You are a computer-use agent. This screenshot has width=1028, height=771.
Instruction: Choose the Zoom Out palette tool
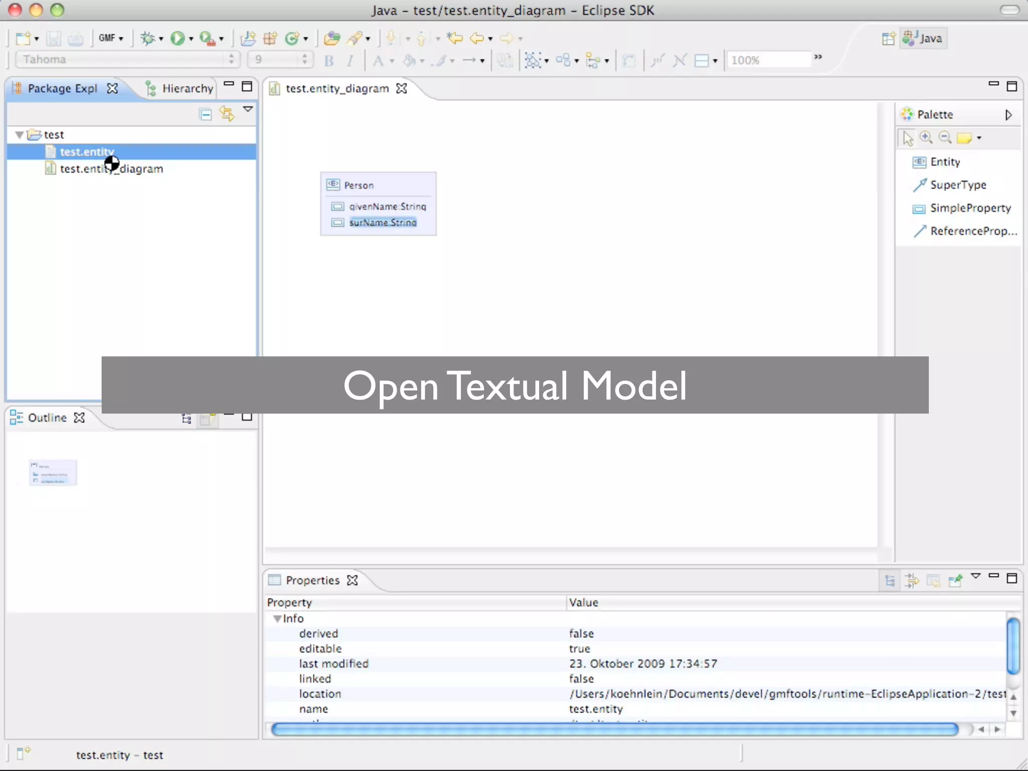tap(945, 138)
